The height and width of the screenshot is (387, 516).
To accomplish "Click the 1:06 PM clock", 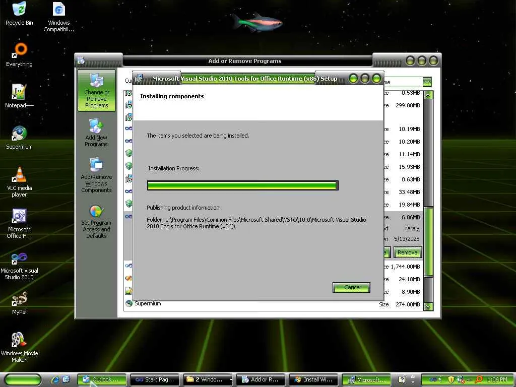I will point(497,379).
